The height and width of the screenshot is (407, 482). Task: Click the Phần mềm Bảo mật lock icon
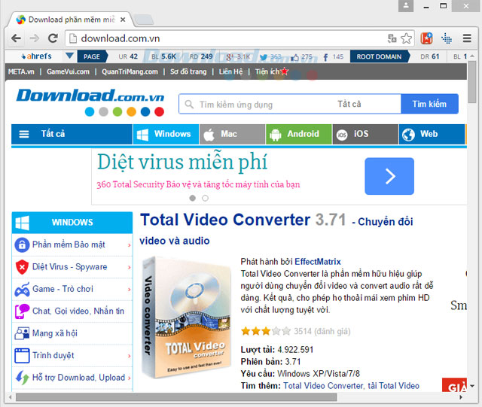[x=22, y=245]
